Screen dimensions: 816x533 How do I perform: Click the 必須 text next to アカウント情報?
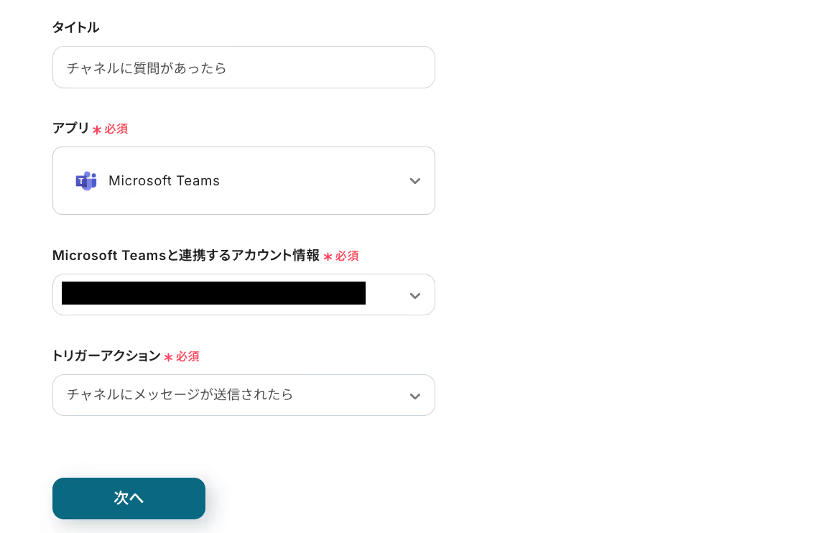pyautogui.click(x=347, y=256)
